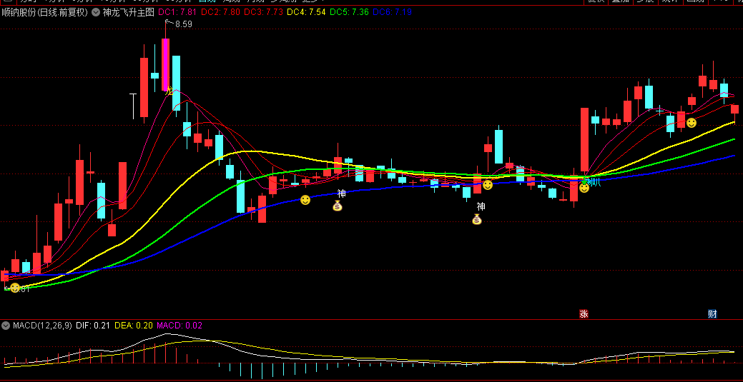Click the green DC5: 7.36 value

(x=350, y=12)
